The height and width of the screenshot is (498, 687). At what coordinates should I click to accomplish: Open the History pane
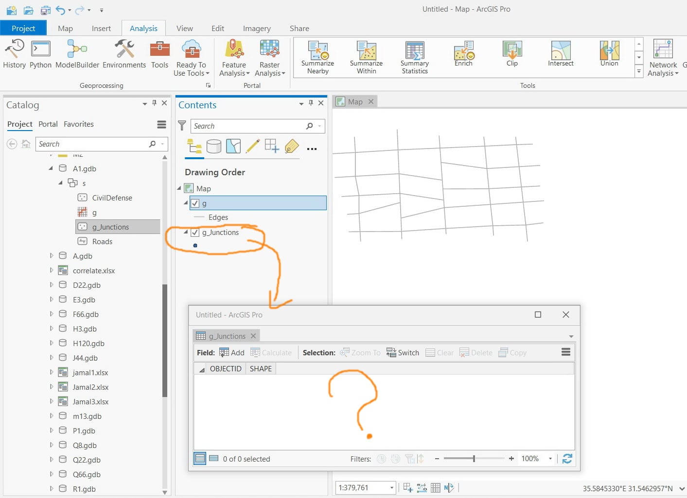pos(14,54)
